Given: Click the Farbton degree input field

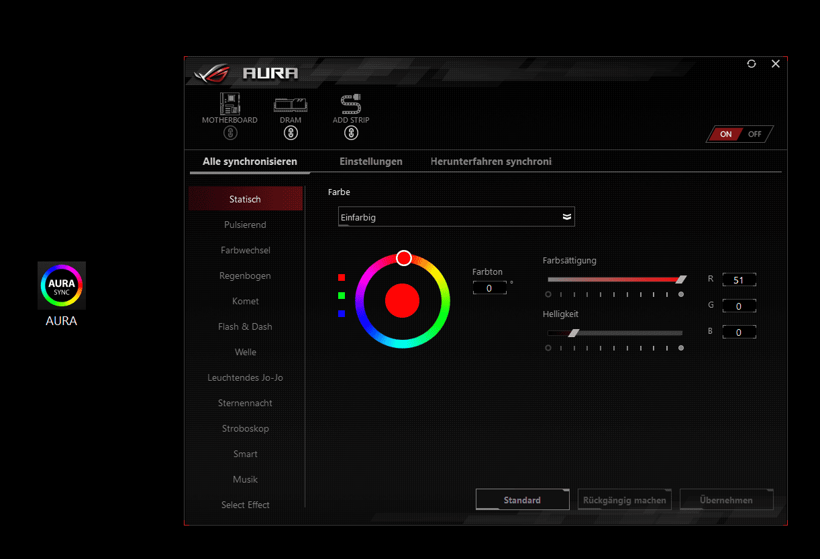Looking at the screenshot, I should click(489, 288).
